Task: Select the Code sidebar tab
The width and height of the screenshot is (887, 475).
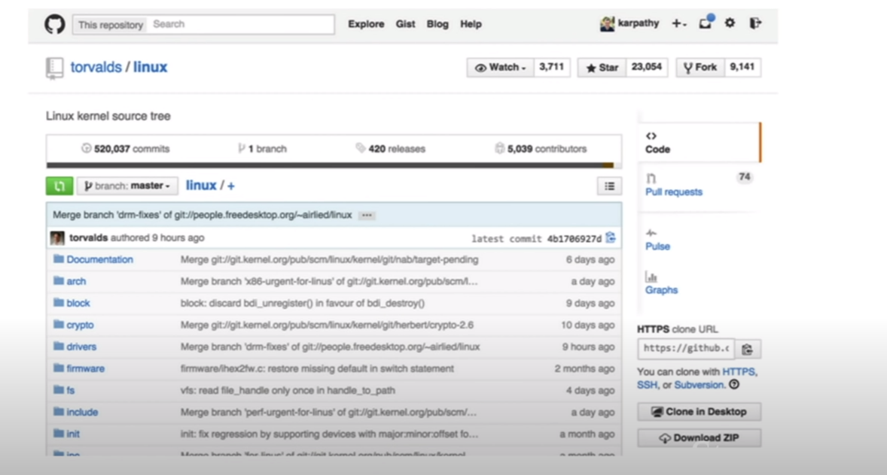Action: (700, 142)
